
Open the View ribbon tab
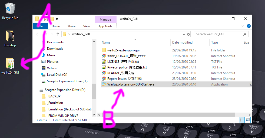click(87, 26)
